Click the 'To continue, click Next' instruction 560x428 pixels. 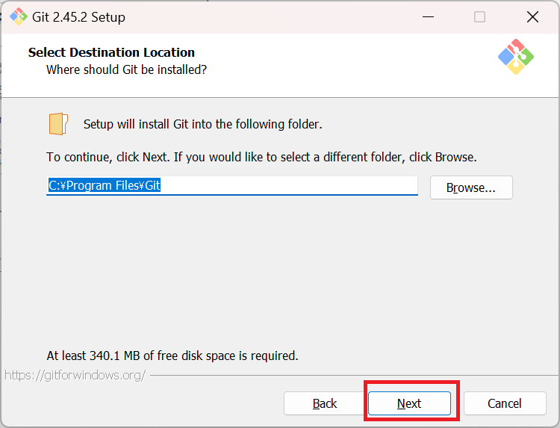coord(261,158)
